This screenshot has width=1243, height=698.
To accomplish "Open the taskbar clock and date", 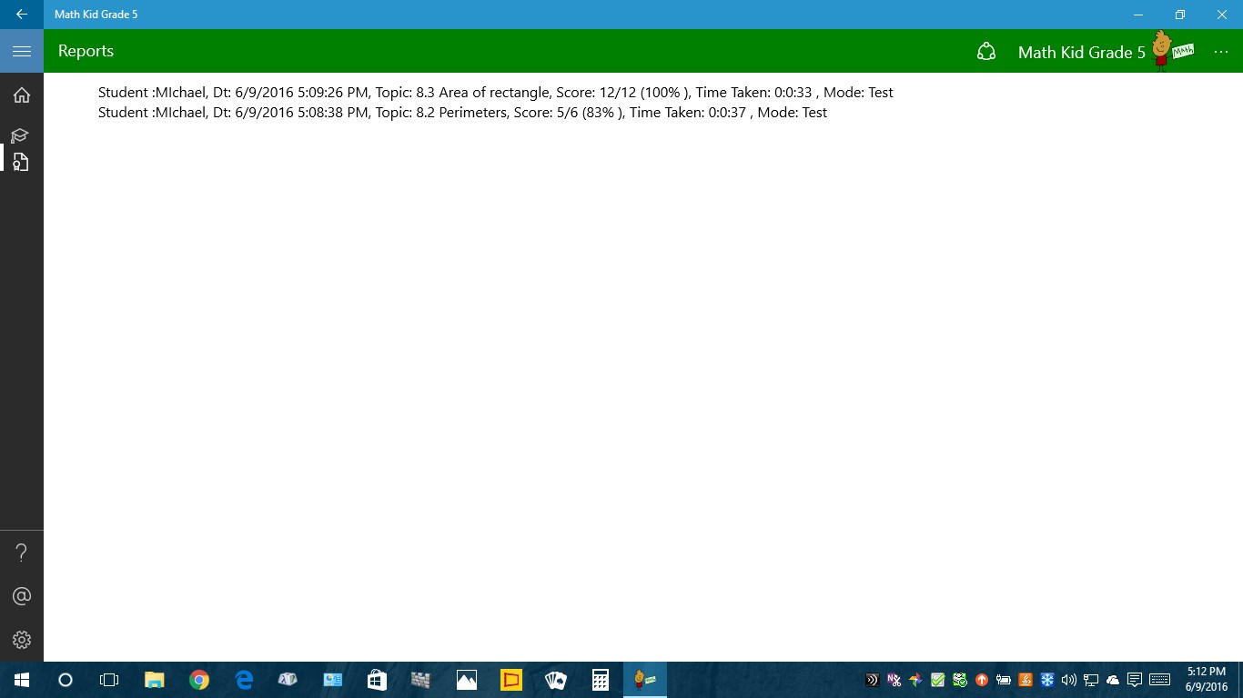I will pyautogui.click(x=1207, y=680).
